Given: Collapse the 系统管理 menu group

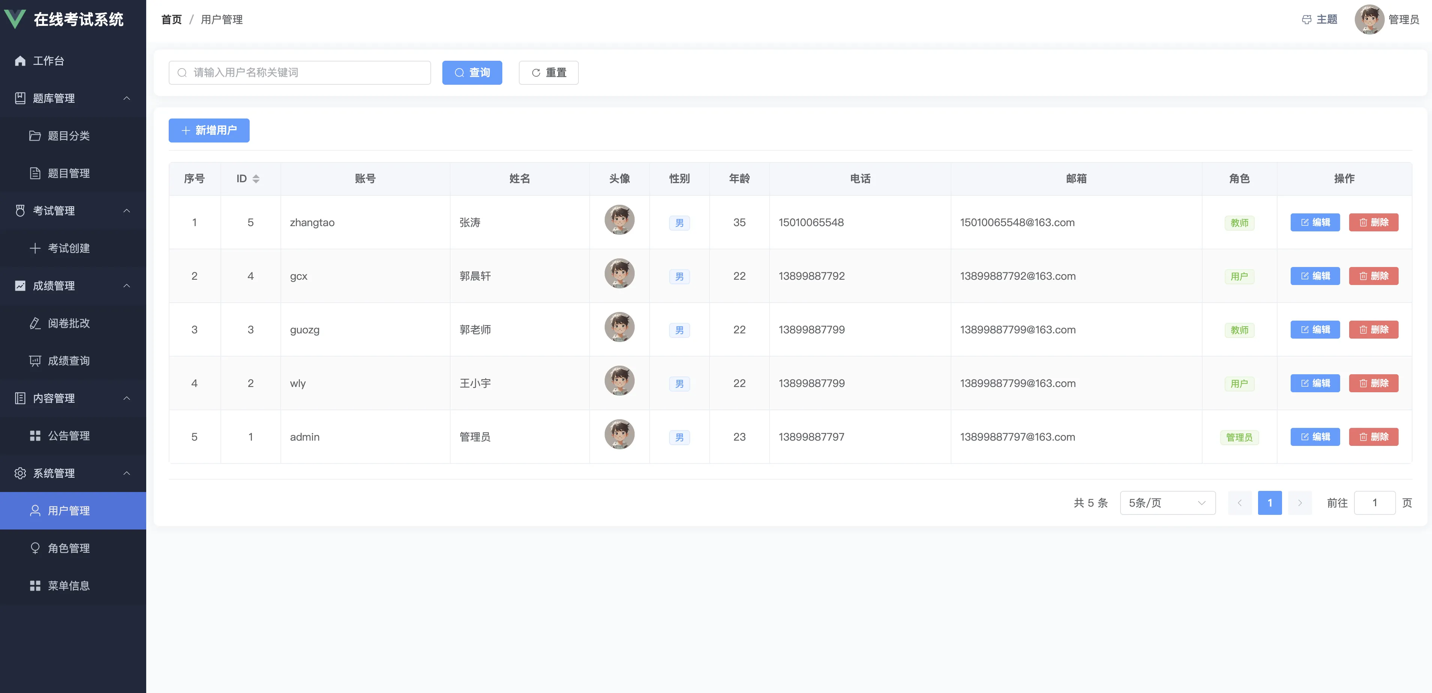Looking at the screenshot, I should pos(127,473).
